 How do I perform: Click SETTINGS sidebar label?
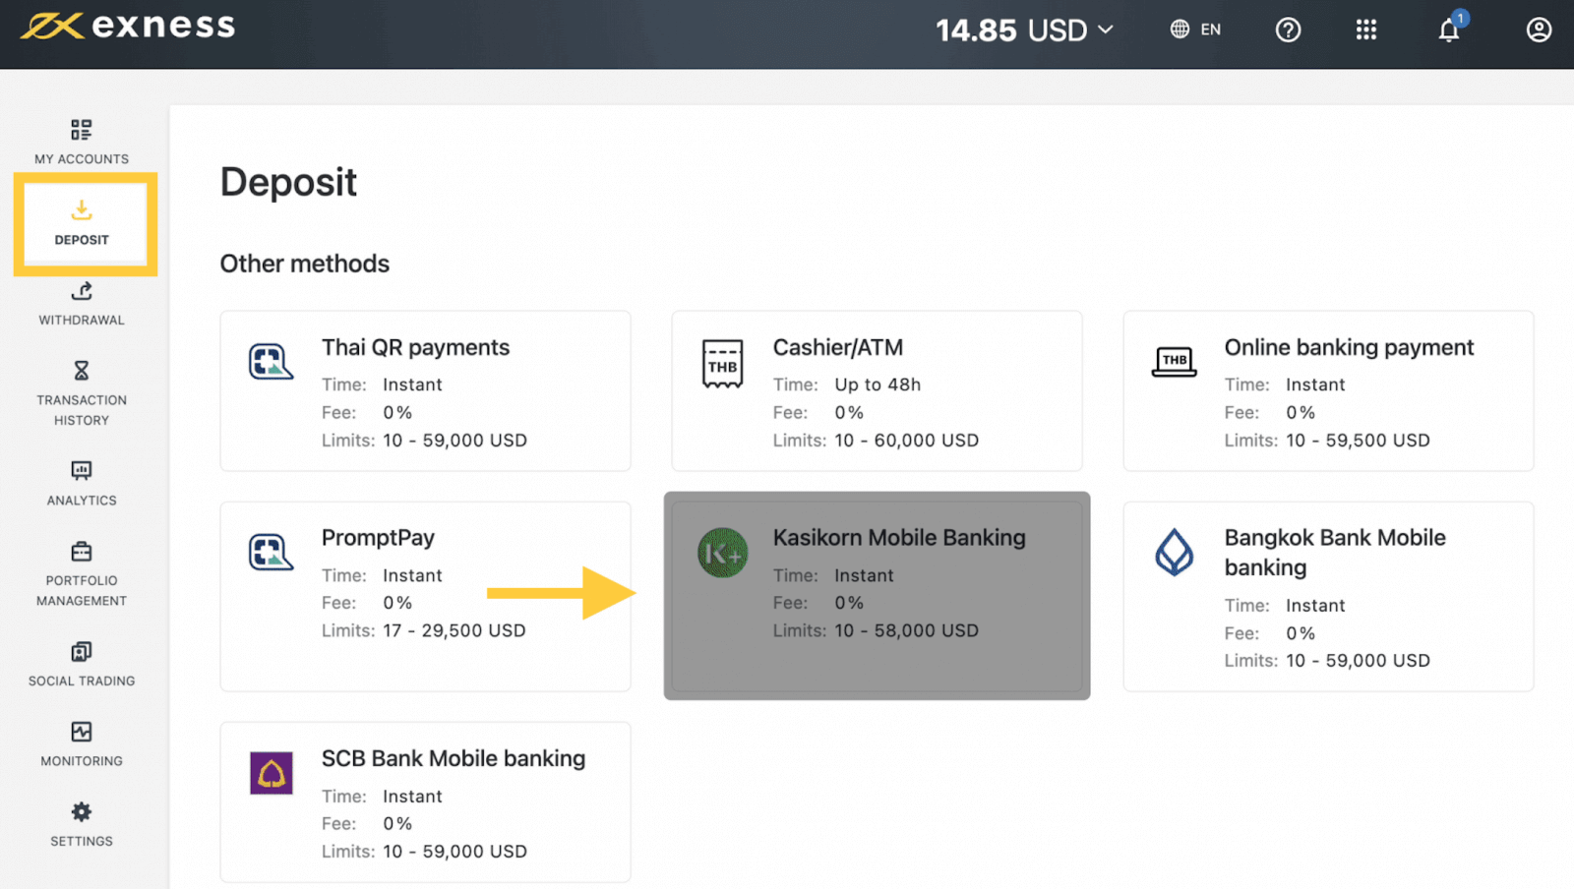pyautogui.click(x=82, y=842)
